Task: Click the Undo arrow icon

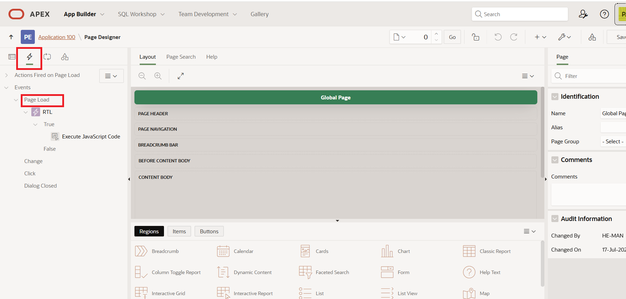Action: point(498,37)
